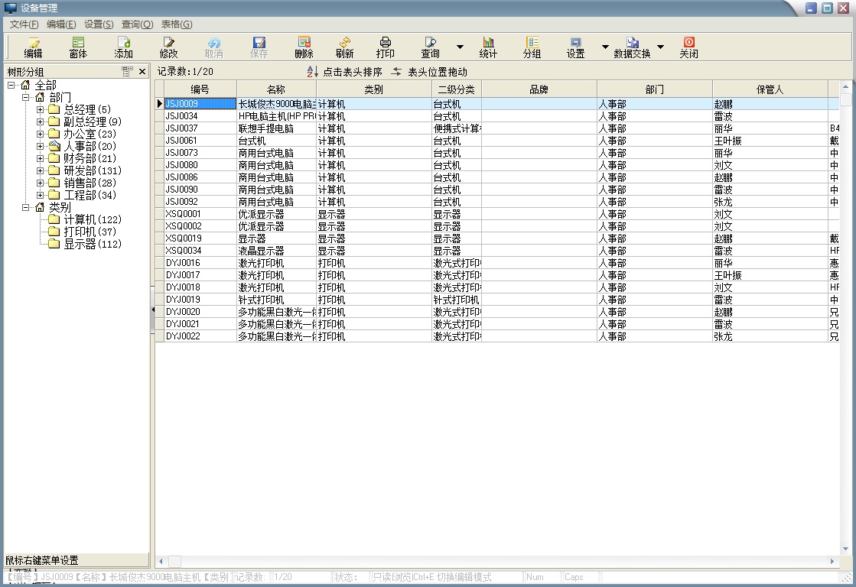The image size is (856, 587).
Task: Sort by the 部门 column header
Action: tap(655, 89)
